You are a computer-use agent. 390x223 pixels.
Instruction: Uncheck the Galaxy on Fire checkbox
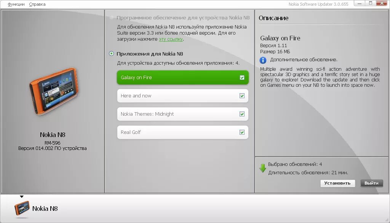pyautogui.click(x=242, y=78)
